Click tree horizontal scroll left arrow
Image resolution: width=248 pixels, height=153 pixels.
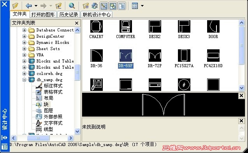14,138
